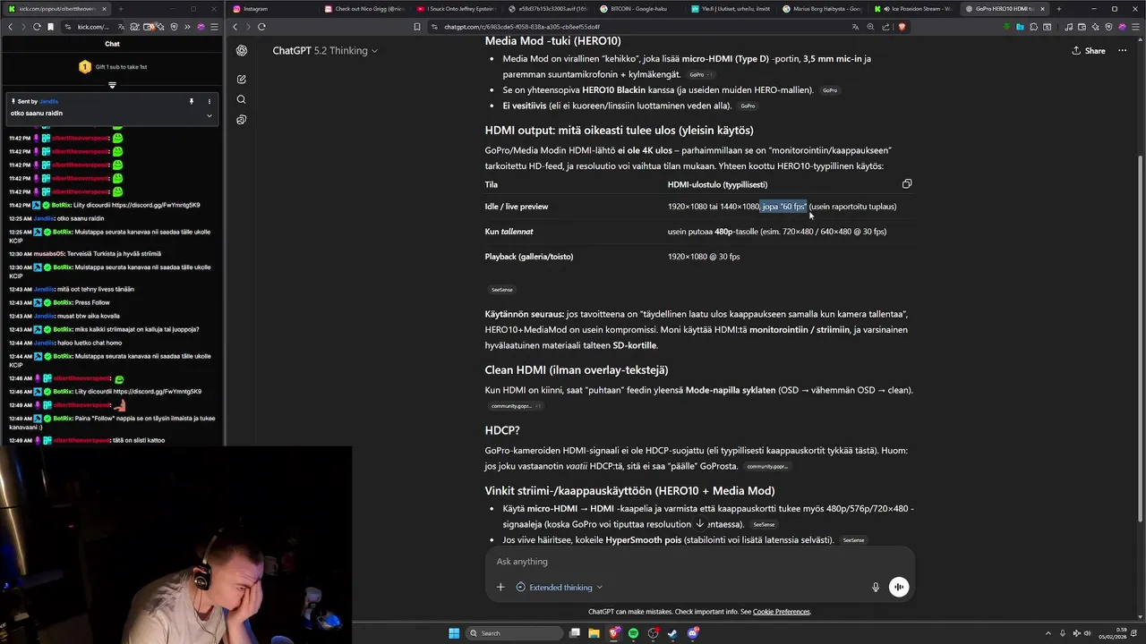Open the Cookie Preferences link

click(782, 612)
